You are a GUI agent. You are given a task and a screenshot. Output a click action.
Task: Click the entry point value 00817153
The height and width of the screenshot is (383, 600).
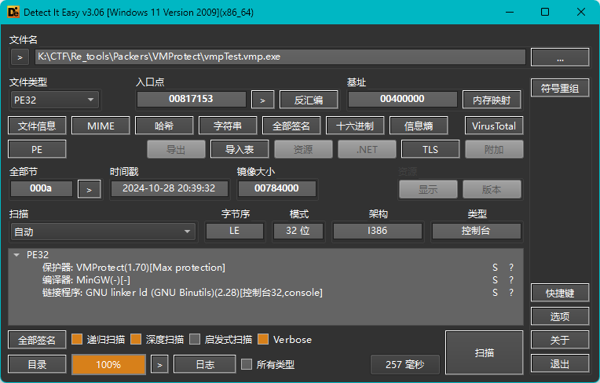pos(191,99)
